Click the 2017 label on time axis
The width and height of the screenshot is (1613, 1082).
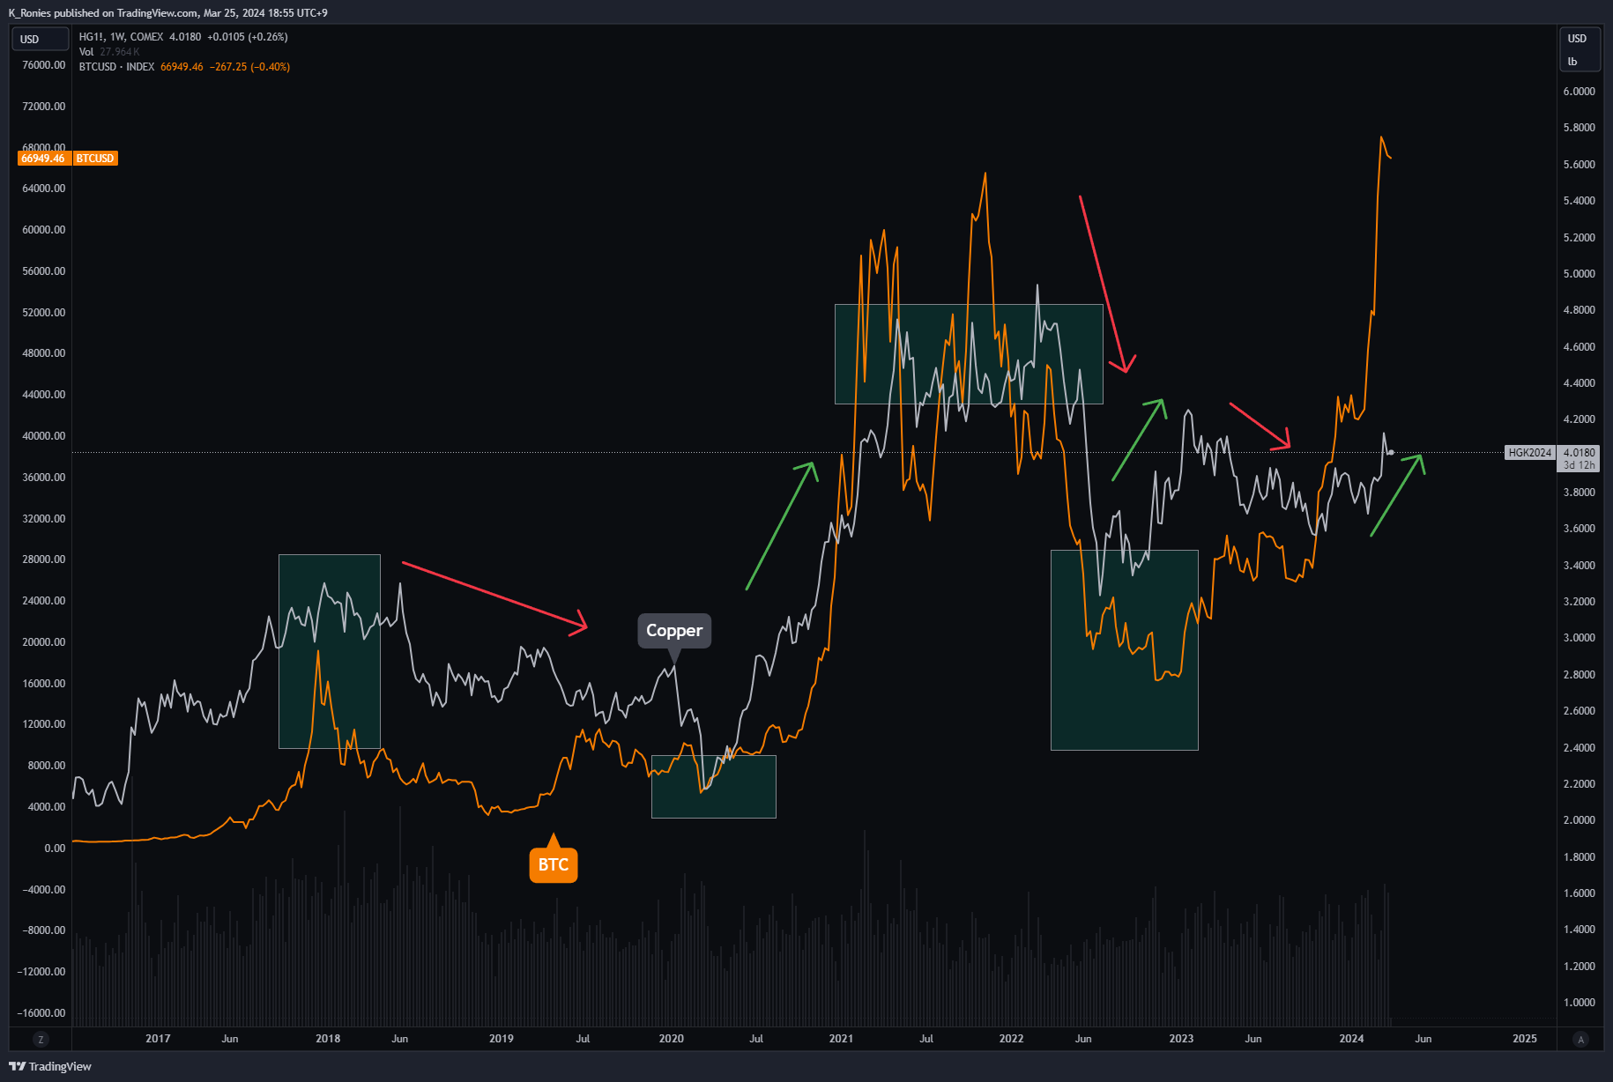[x=158, y=1039]
